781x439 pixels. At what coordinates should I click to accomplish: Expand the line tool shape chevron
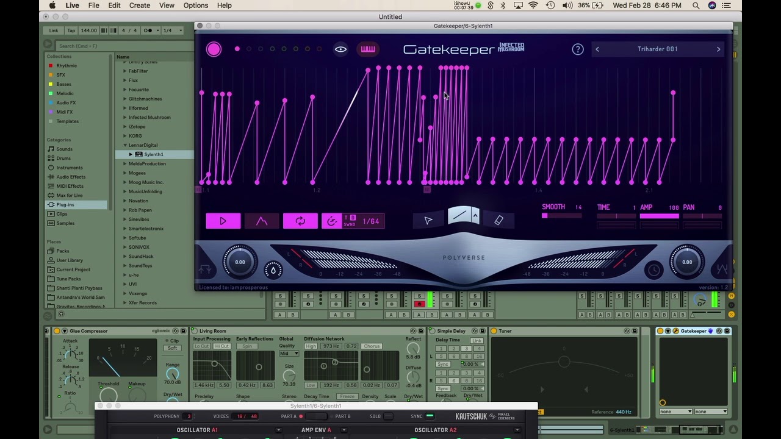[x=475, y=215]
